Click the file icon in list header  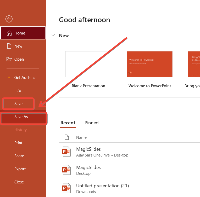(x=67, y=137)
